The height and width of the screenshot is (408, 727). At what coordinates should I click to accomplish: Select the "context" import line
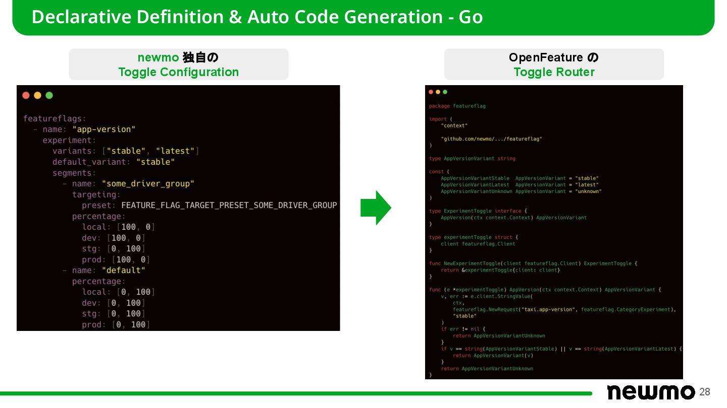tap(454, 126)
